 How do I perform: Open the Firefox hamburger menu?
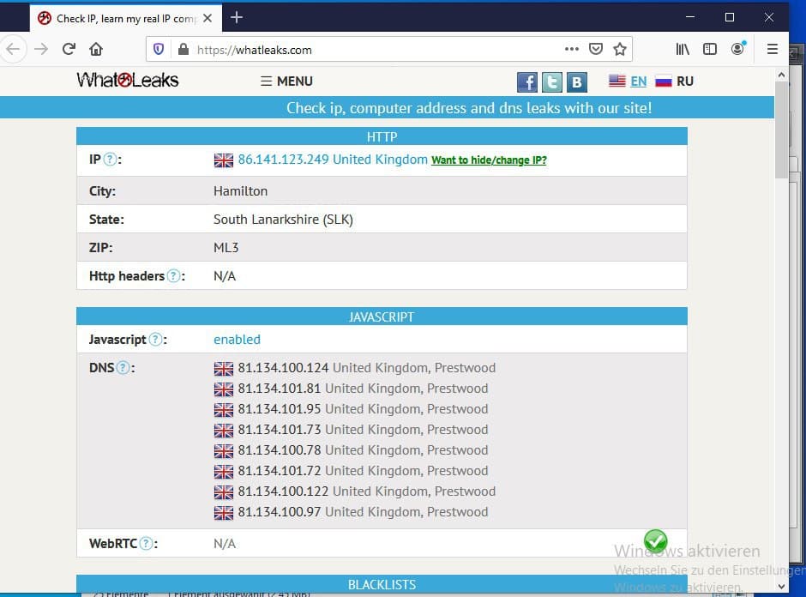772,50
